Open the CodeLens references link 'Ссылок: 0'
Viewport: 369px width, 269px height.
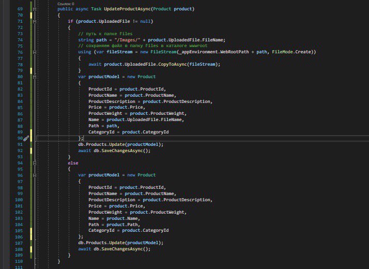pos(66,4)
